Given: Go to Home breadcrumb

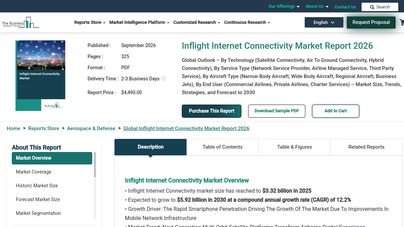Looking at the screenshot, I should (x=13, y=128).
